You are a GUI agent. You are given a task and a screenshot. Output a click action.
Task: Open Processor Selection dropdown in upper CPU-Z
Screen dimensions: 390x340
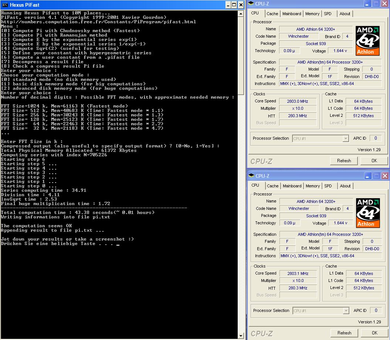tap(346, 139)
